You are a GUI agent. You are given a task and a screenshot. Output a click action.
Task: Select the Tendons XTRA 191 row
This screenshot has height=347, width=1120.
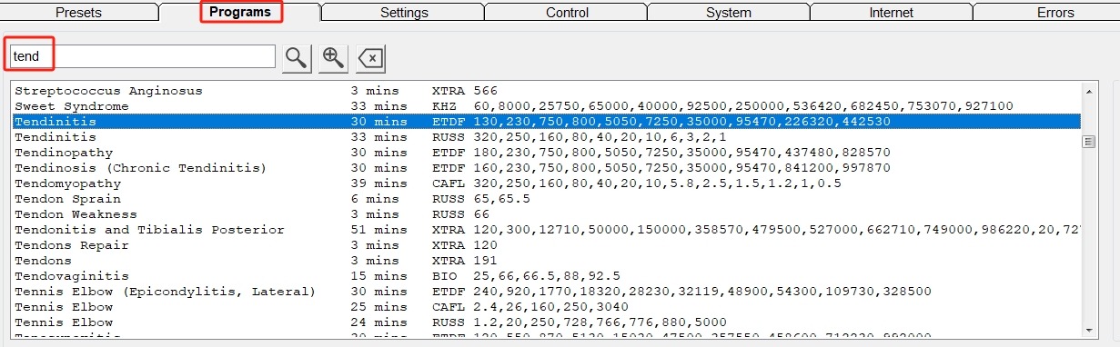[x=546, y=261]
